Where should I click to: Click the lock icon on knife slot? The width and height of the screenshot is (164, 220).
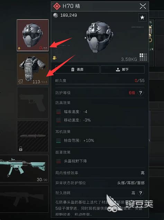(20, 149)
